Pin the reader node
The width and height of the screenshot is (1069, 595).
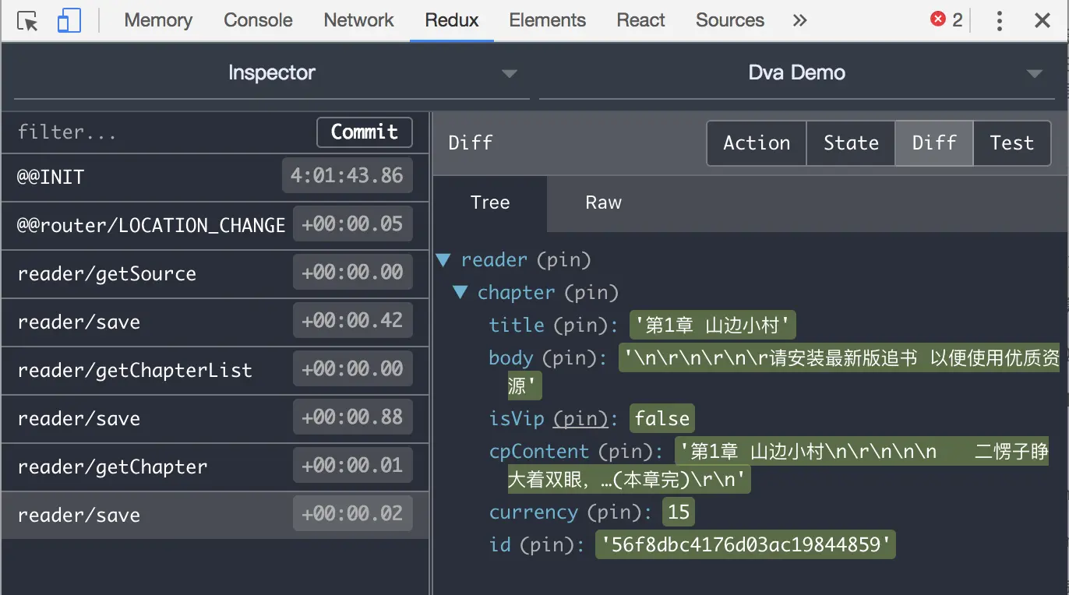564,260
